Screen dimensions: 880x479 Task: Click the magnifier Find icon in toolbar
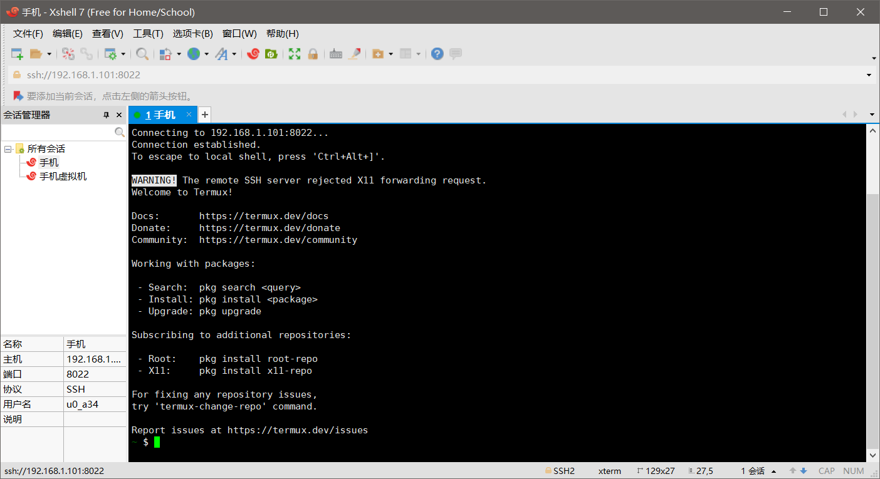coord(142,54)
